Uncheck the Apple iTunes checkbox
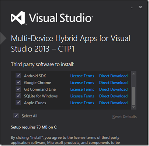This screenshot has height=146, width=149. point(18,102)
